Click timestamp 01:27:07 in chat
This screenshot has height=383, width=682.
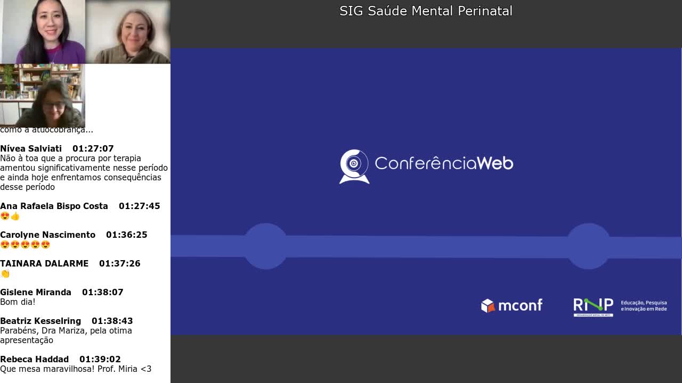(93, 148)
